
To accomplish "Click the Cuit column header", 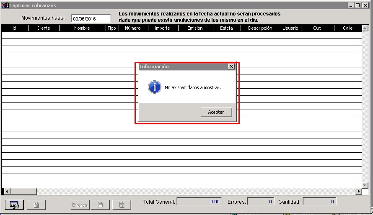I will click(317, 28).
